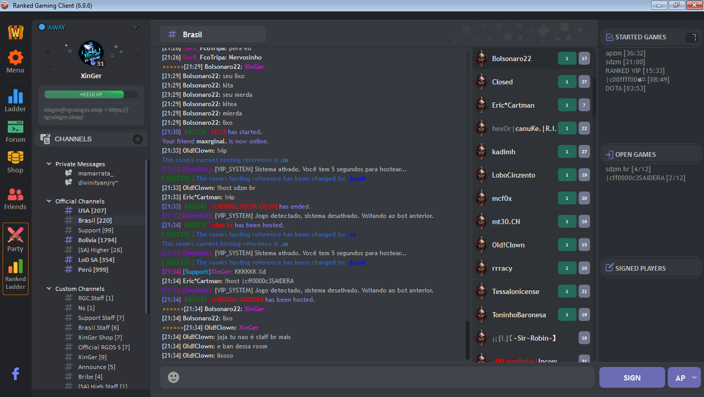The height and width of the screenshot is (397, 704).
Task: Click the SIGN button
Action: (x=632, y=378)
